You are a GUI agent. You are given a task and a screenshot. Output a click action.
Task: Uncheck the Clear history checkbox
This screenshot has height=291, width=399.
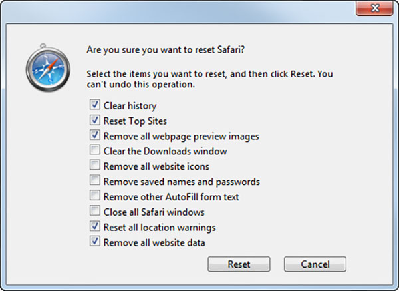tap(94, 105)
